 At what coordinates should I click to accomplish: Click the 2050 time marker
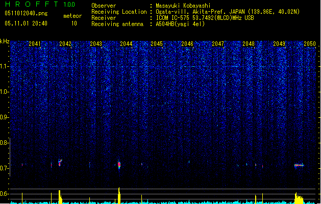(x=310, y=44)
